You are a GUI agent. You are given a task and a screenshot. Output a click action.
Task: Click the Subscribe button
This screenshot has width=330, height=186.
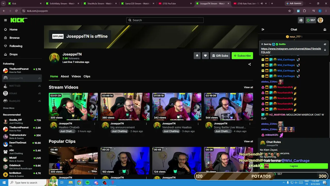coord(242,56)
